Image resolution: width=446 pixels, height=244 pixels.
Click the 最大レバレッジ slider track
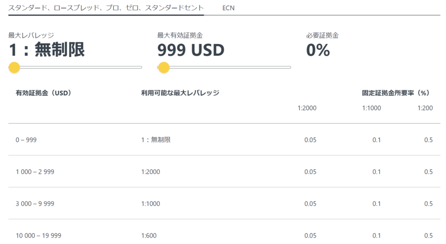pos(75,67)
